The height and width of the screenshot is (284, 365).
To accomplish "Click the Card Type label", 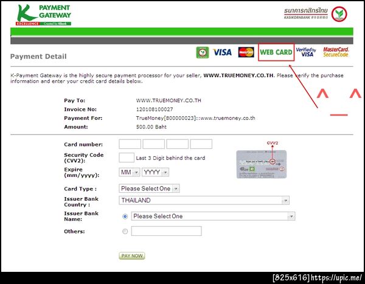I will 80,189.
